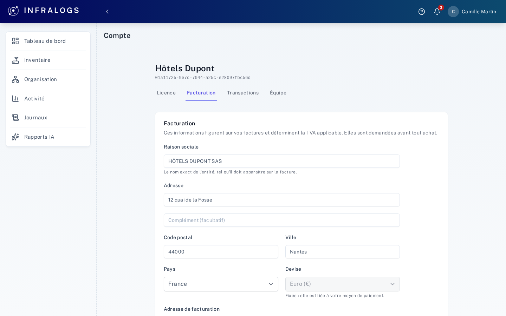The width and height of the screenshot is (506, 316).
Task: Open the help question mark icon
Action: click(x=422, y=12)
